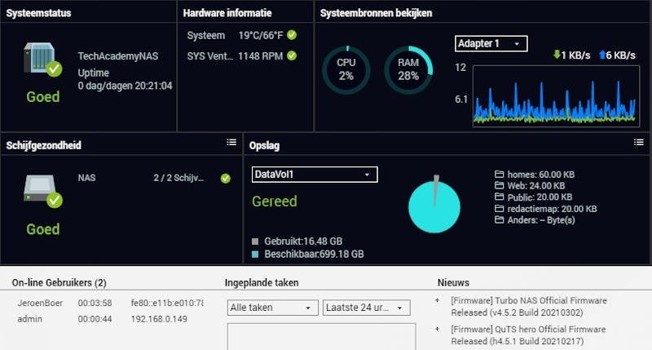Click the gray Gebruikt legend swatch
This screenshot has height=350, width=652.
(x=255, y=241)
